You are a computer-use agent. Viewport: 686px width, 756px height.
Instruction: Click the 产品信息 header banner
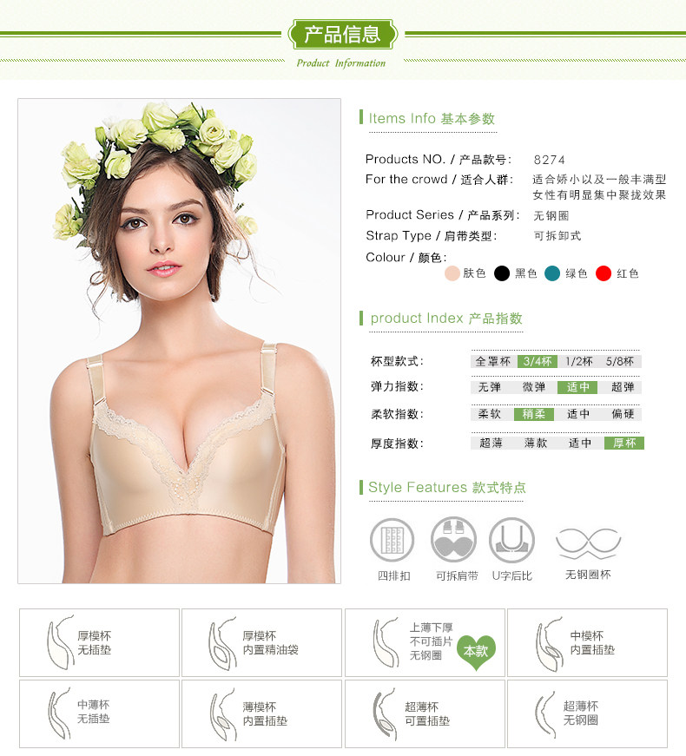point(342,34)
